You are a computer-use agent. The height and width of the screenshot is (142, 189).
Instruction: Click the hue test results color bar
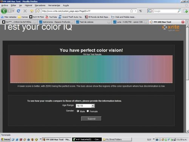(91, 69)
